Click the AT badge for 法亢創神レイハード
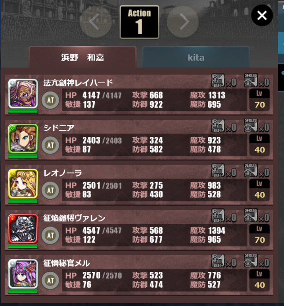This screenshot has height=306, width=284. (50, 100)
